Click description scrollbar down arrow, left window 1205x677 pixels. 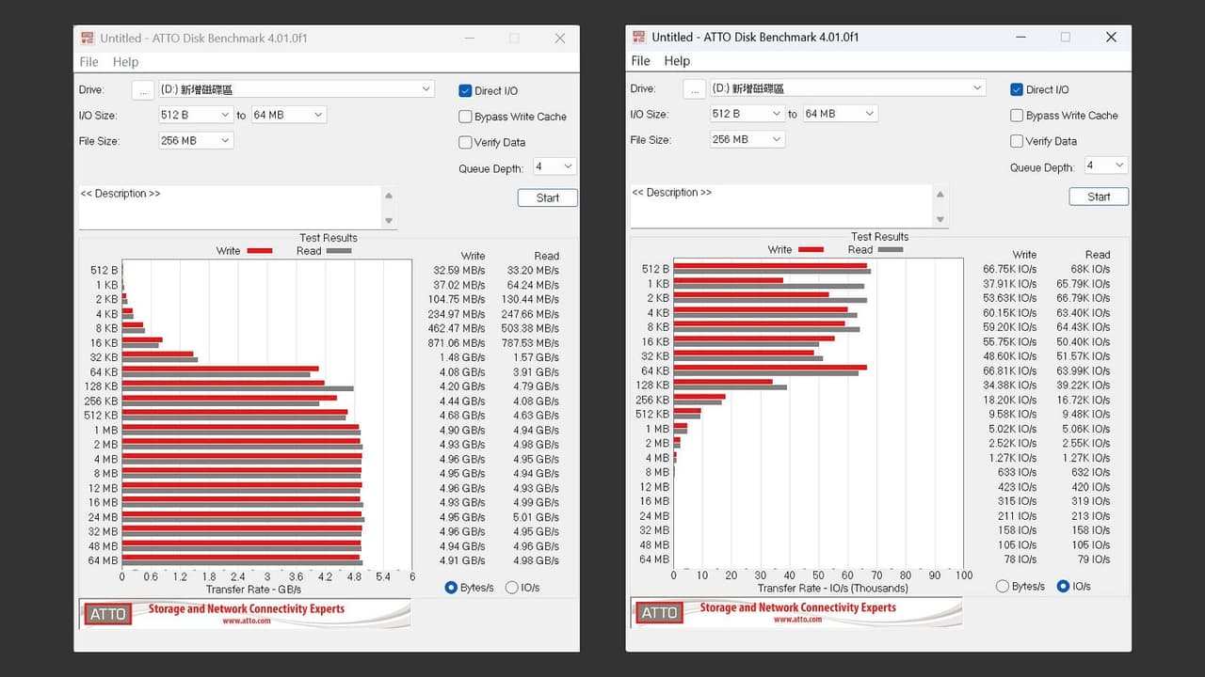coord(389,221)
